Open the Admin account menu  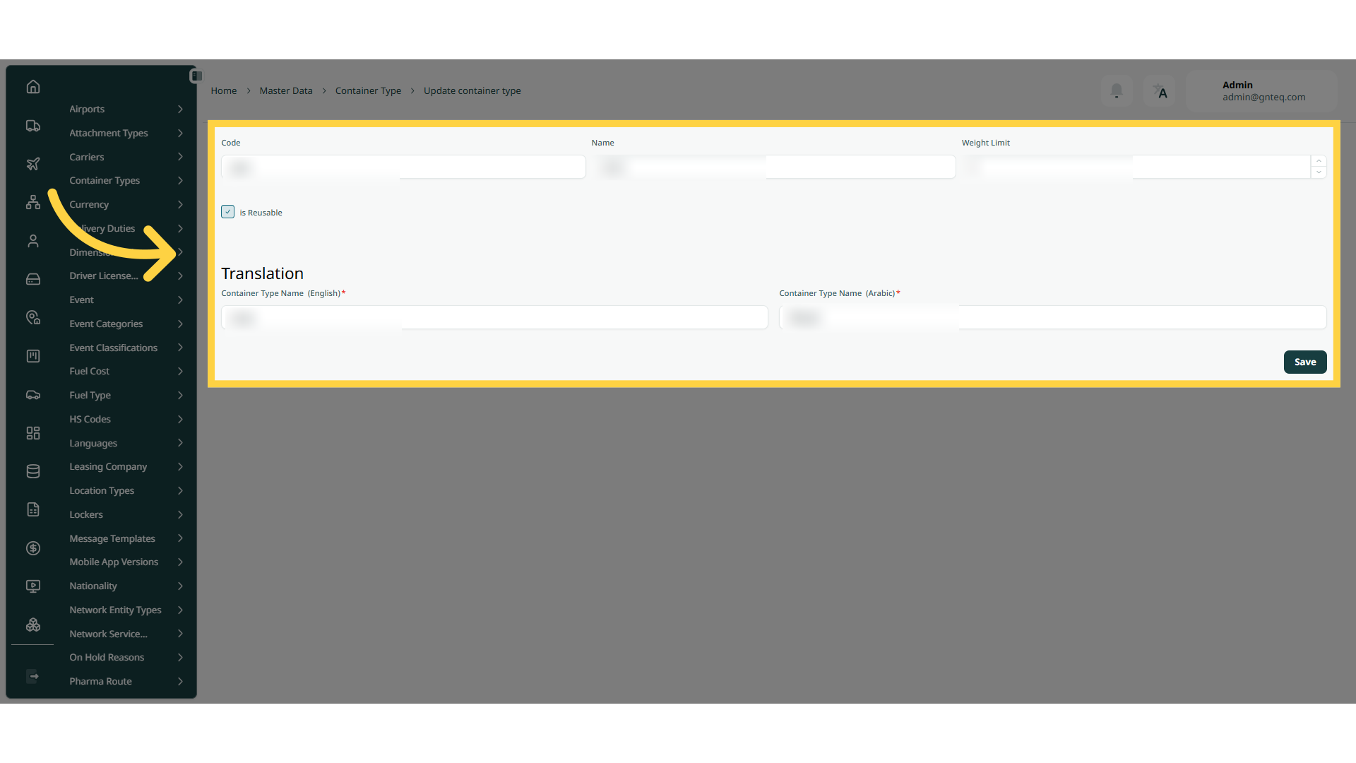click(x=1261, y=91)
